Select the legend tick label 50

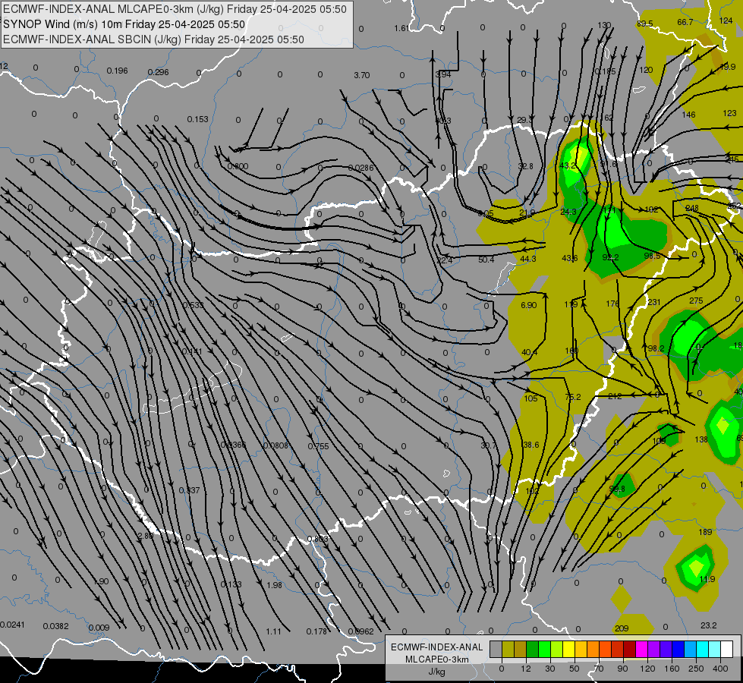pos(575,669)
